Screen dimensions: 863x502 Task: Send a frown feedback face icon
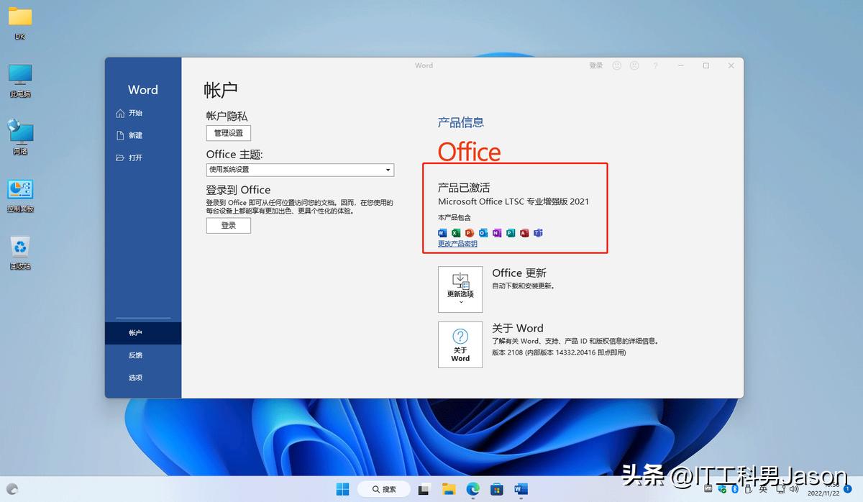pos(634,65)
